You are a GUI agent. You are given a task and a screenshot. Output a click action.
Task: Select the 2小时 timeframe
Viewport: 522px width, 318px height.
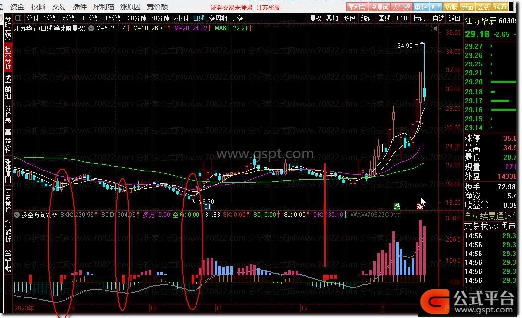coord(181,18)
